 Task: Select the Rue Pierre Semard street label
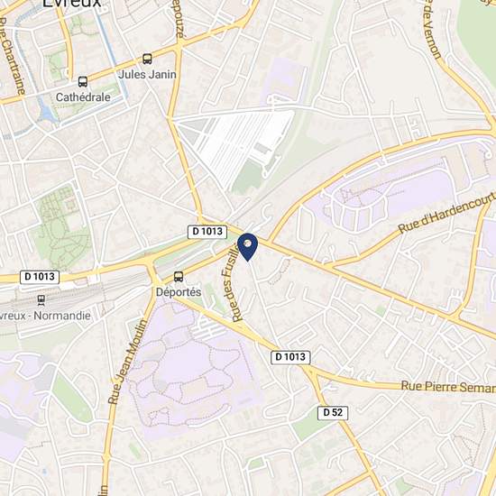[448, 387]
